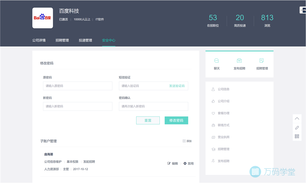The image size is (306, 183).
Task: Click the sub-account name 由海潮
Action: click(x=49, y=154)
